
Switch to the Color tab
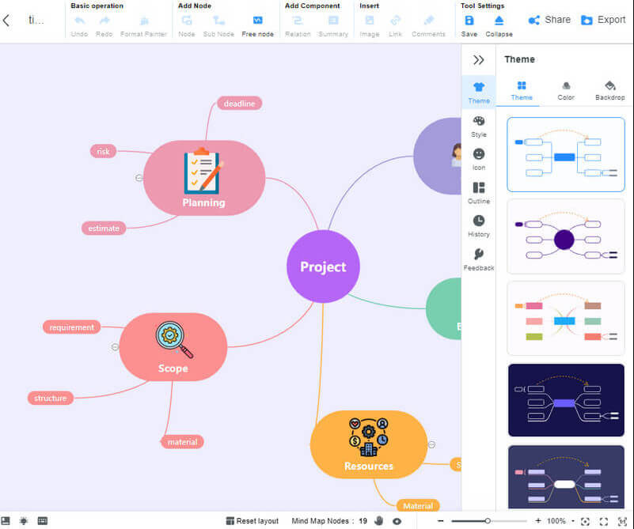566,90
